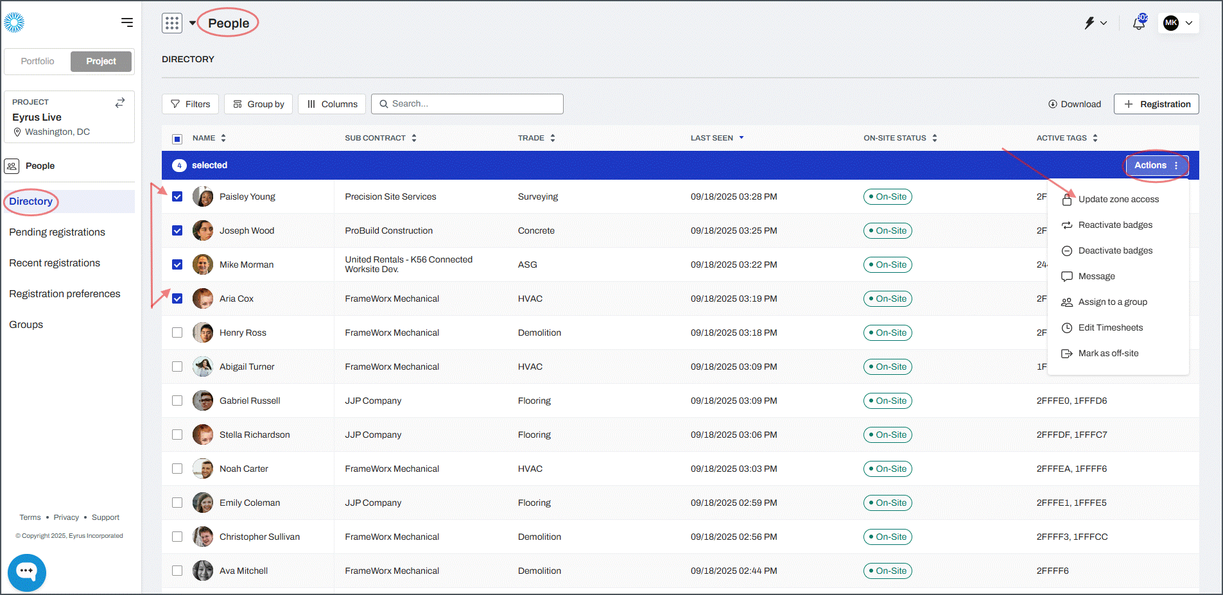Open the Terms link
Viewport: 1223px width, 595px height.
[x=30, y=517]
